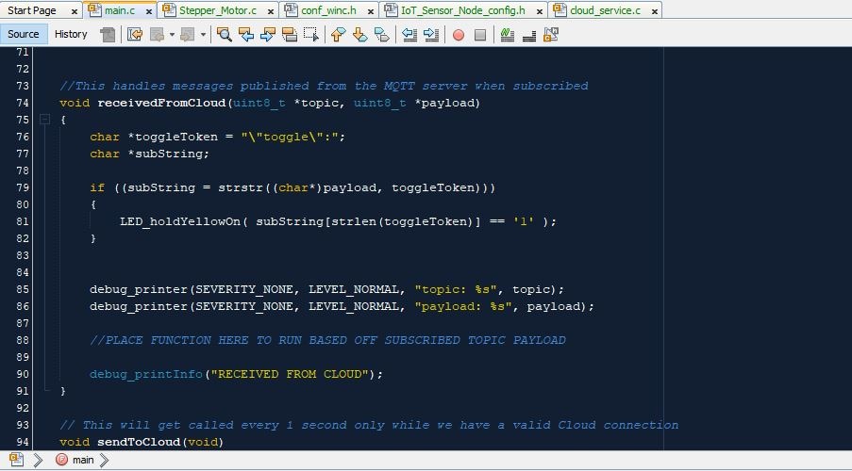Jump to Next Bookmark
This screenshot has height=471, width=852.
pos(359,35)
